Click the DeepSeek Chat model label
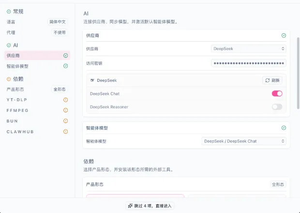Screen dimensions: 300x213 click(105, 94)
